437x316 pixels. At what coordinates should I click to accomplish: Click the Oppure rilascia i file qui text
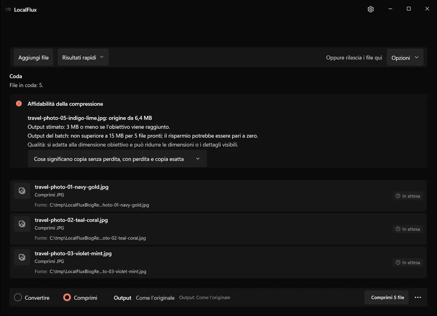pyautogui.click(x=354, y=57)
